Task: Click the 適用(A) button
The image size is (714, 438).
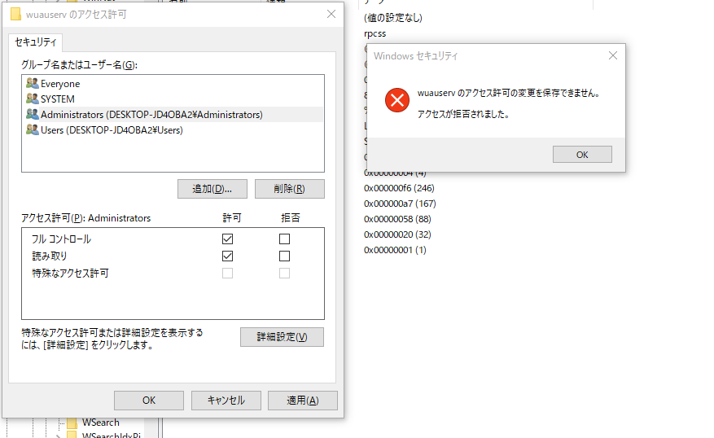Action: click(x=303, y=401)
